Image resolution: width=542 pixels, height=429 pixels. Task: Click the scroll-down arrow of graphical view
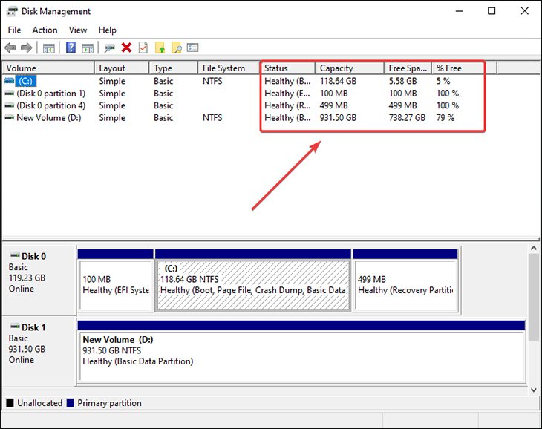(x=533, y=390)
